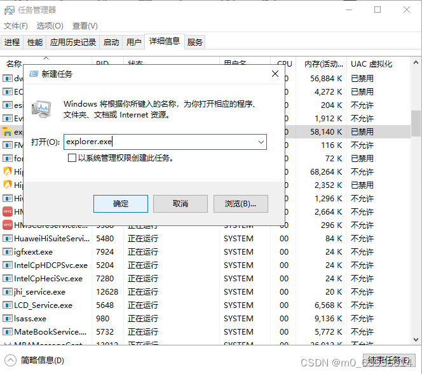Click the jhi_service.exe process name
Screen dimensions: 422x374
(40, 291)
